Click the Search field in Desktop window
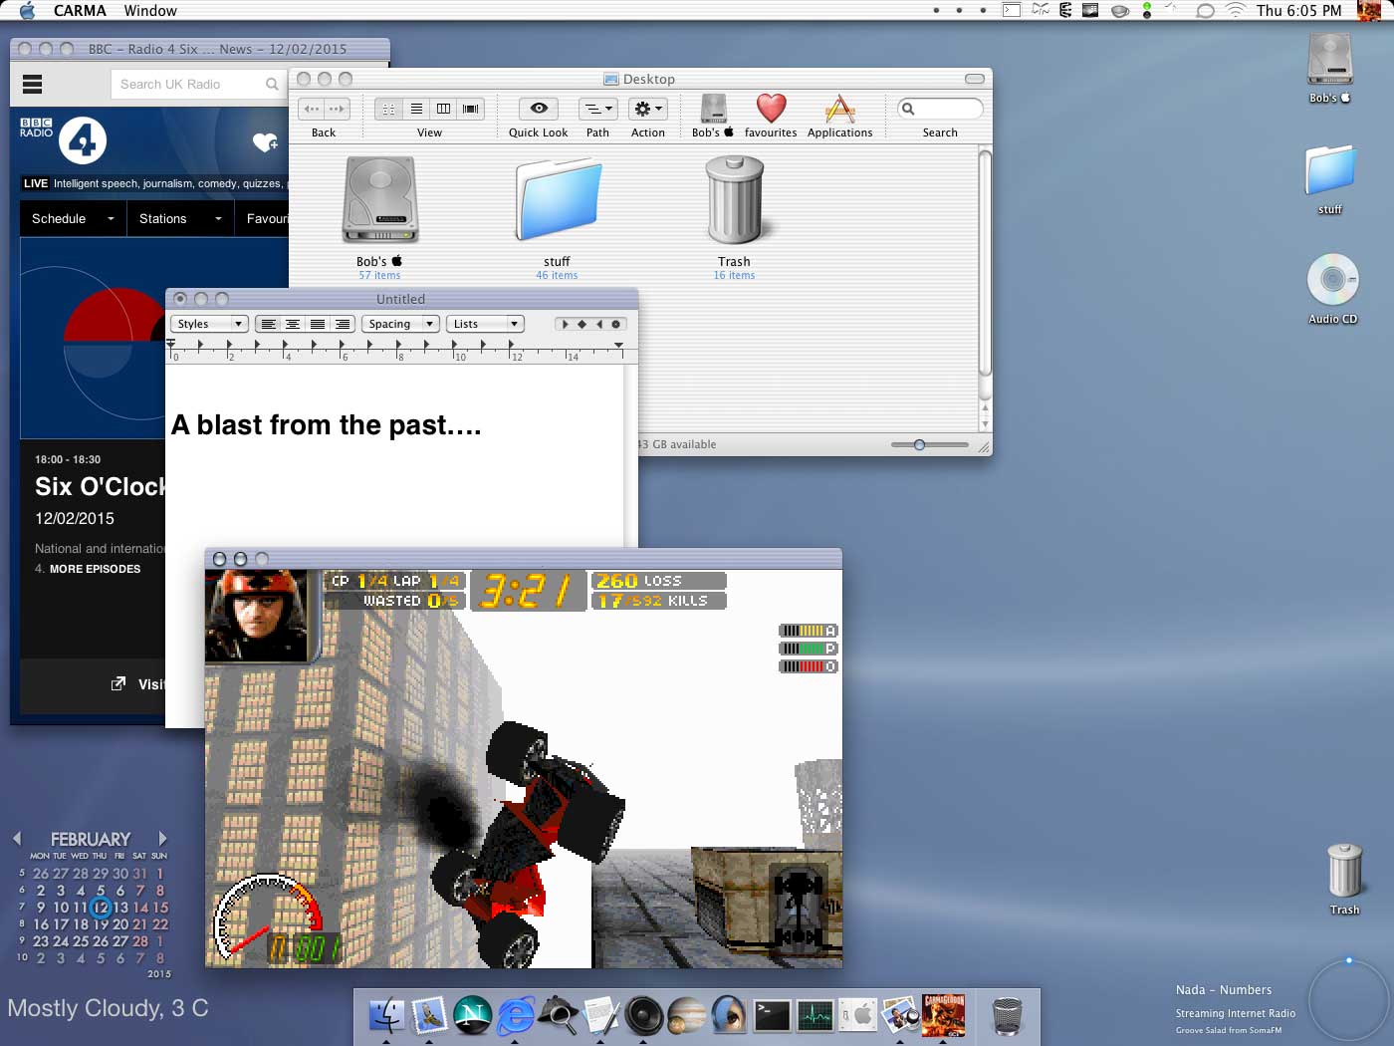Viewport: 1394px width, 1046px height. point(940,109)
